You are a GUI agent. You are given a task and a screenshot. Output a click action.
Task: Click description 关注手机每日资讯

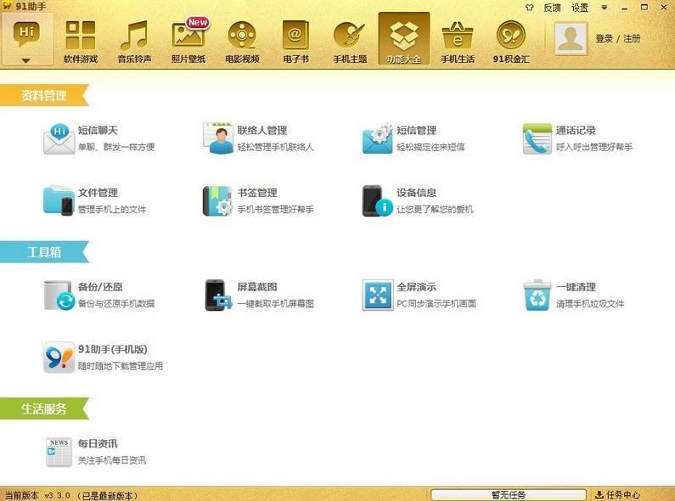[x=112, y=460]
